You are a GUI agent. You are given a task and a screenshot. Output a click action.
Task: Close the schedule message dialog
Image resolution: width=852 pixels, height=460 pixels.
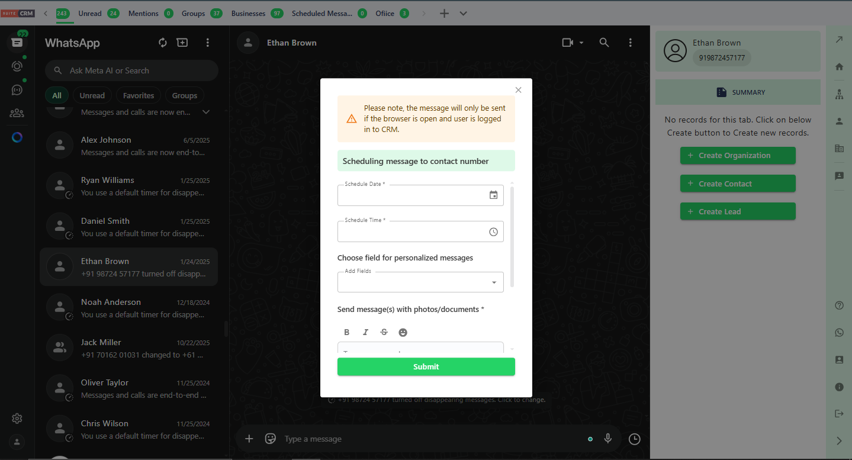(518, 90)
